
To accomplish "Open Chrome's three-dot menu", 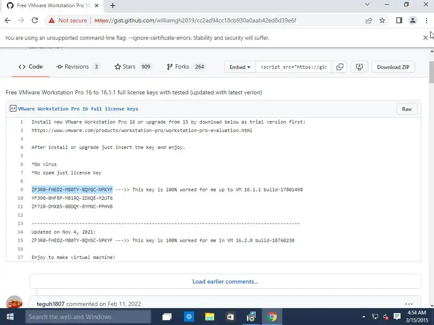I will click(426, 20).
